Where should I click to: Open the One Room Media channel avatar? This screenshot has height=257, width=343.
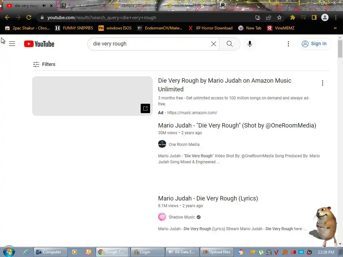tap(162, 144)
